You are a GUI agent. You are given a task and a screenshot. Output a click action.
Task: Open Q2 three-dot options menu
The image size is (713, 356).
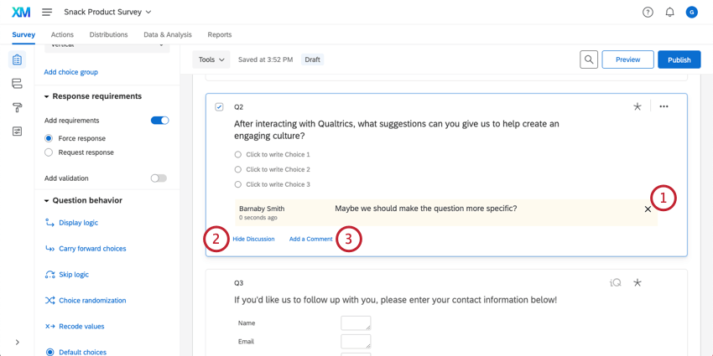664,106
